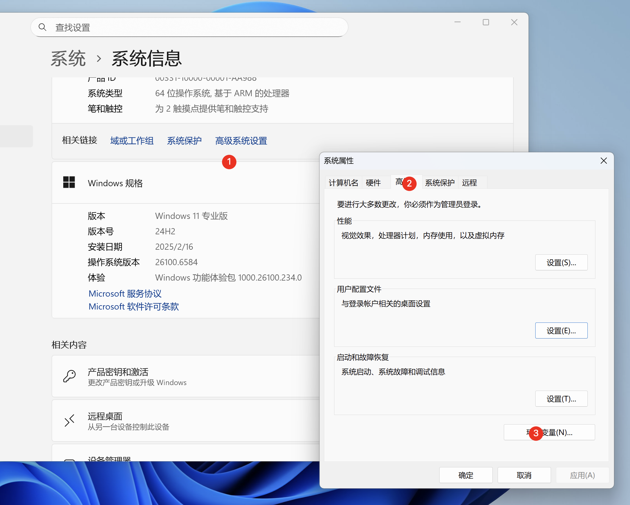
Task: Switch to the 计算机名 tab
Action: pyautogui.click(x=343, y=183)
